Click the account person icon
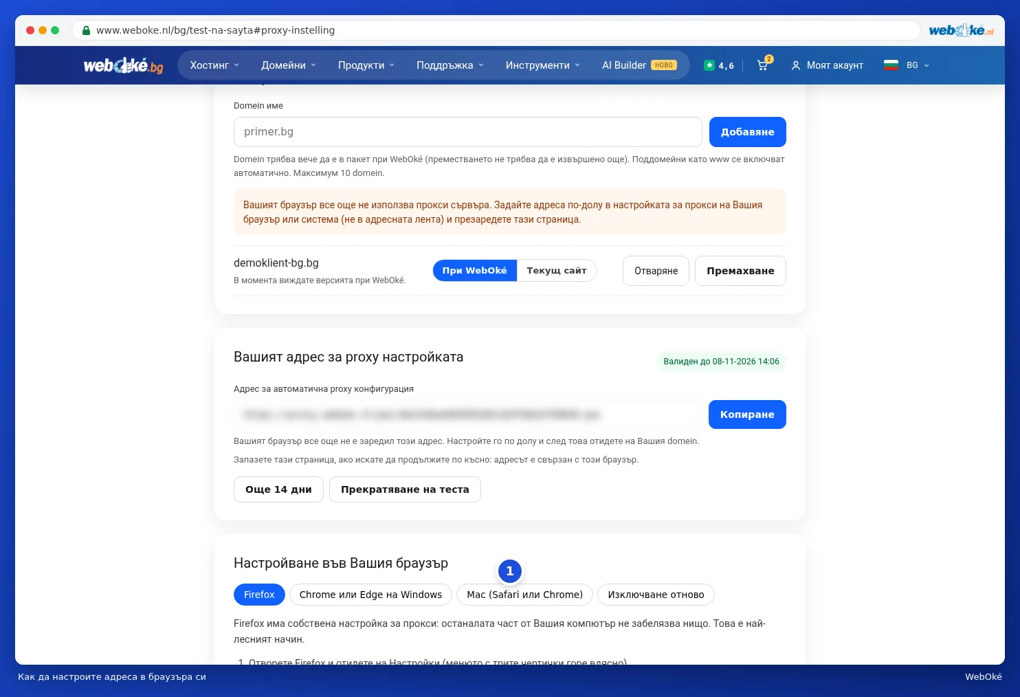 (796, 65)
